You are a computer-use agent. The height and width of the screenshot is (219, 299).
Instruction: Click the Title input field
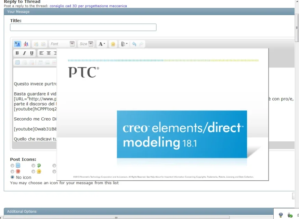[83, 27]
